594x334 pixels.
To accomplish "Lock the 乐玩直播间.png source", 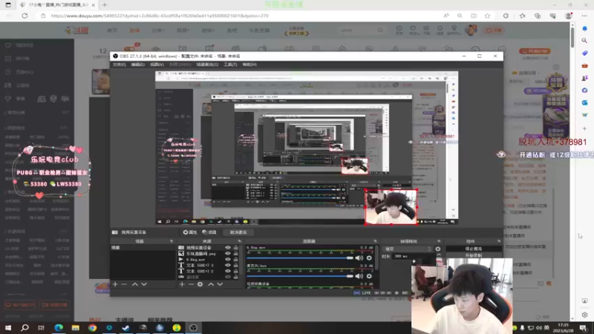I will pyautogui.click(x=235, y=253).
